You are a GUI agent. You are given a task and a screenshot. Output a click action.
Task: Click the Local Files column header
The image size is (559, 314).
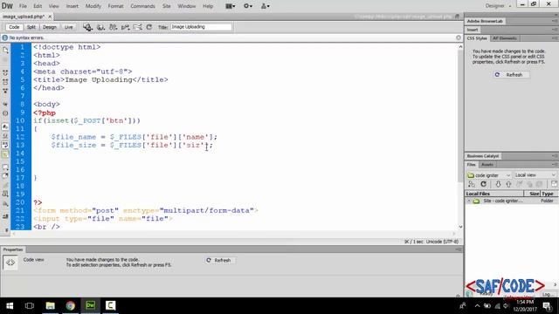(x=494, y=194)
